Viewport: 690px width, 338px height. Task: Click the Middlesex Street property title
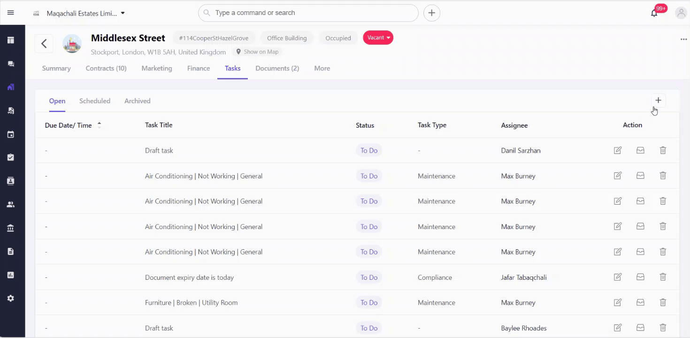click(128, 38)
